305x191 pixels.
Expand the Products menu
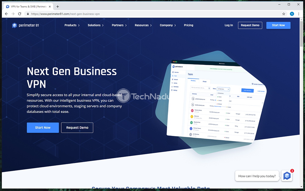[x=72, y=25]
